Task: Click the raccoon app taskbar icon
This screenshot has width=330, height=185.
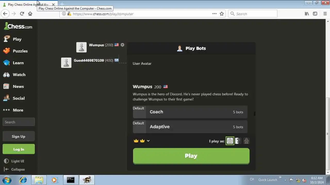Action: point(87,180)
